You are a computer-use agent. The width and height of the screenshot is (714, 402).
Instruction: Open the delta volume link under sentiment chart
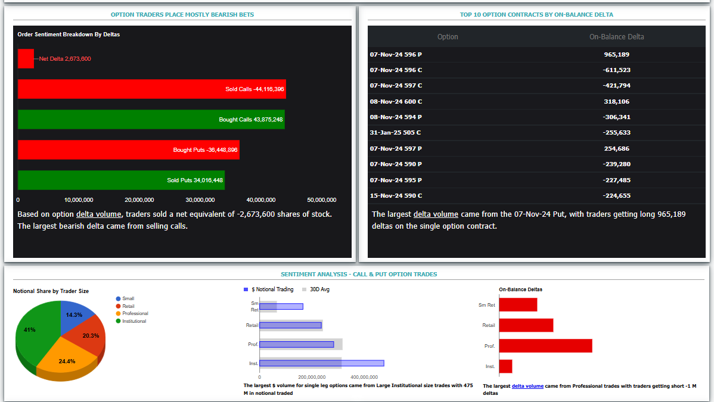click(x=98, y=214)
